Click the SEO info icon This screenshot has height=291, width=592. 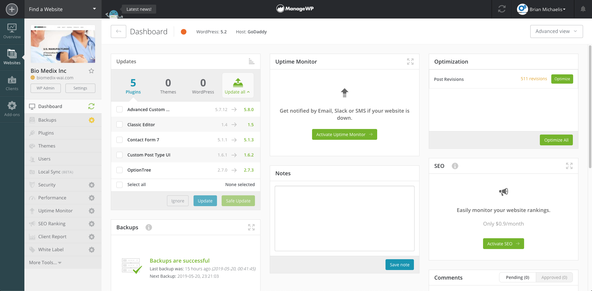(x=455, y=166)
